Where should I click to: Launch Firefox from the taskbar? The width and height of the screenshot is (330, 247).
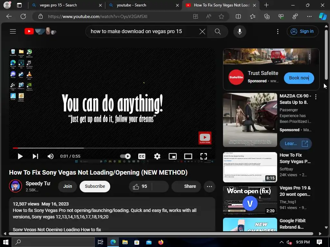pos(161,242)
